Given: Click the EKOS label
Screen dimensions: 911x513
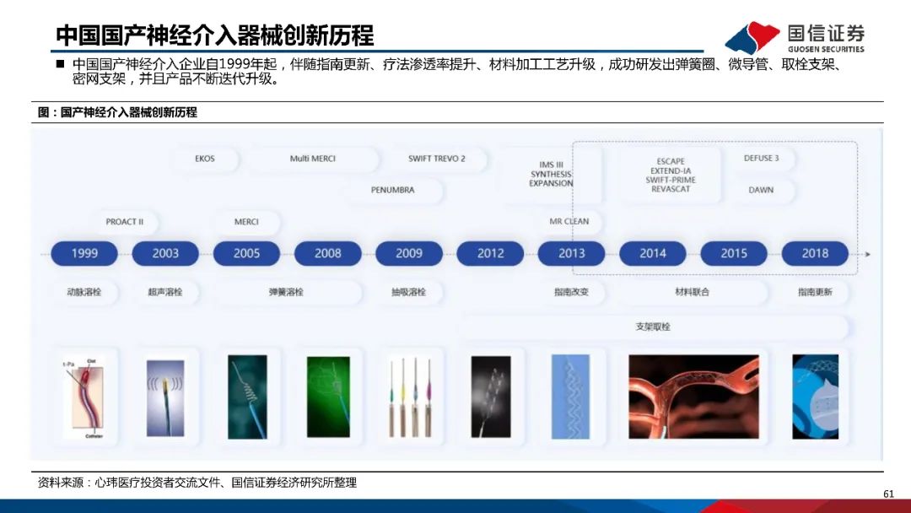Looking at the screenshot, I should [204, 159].
